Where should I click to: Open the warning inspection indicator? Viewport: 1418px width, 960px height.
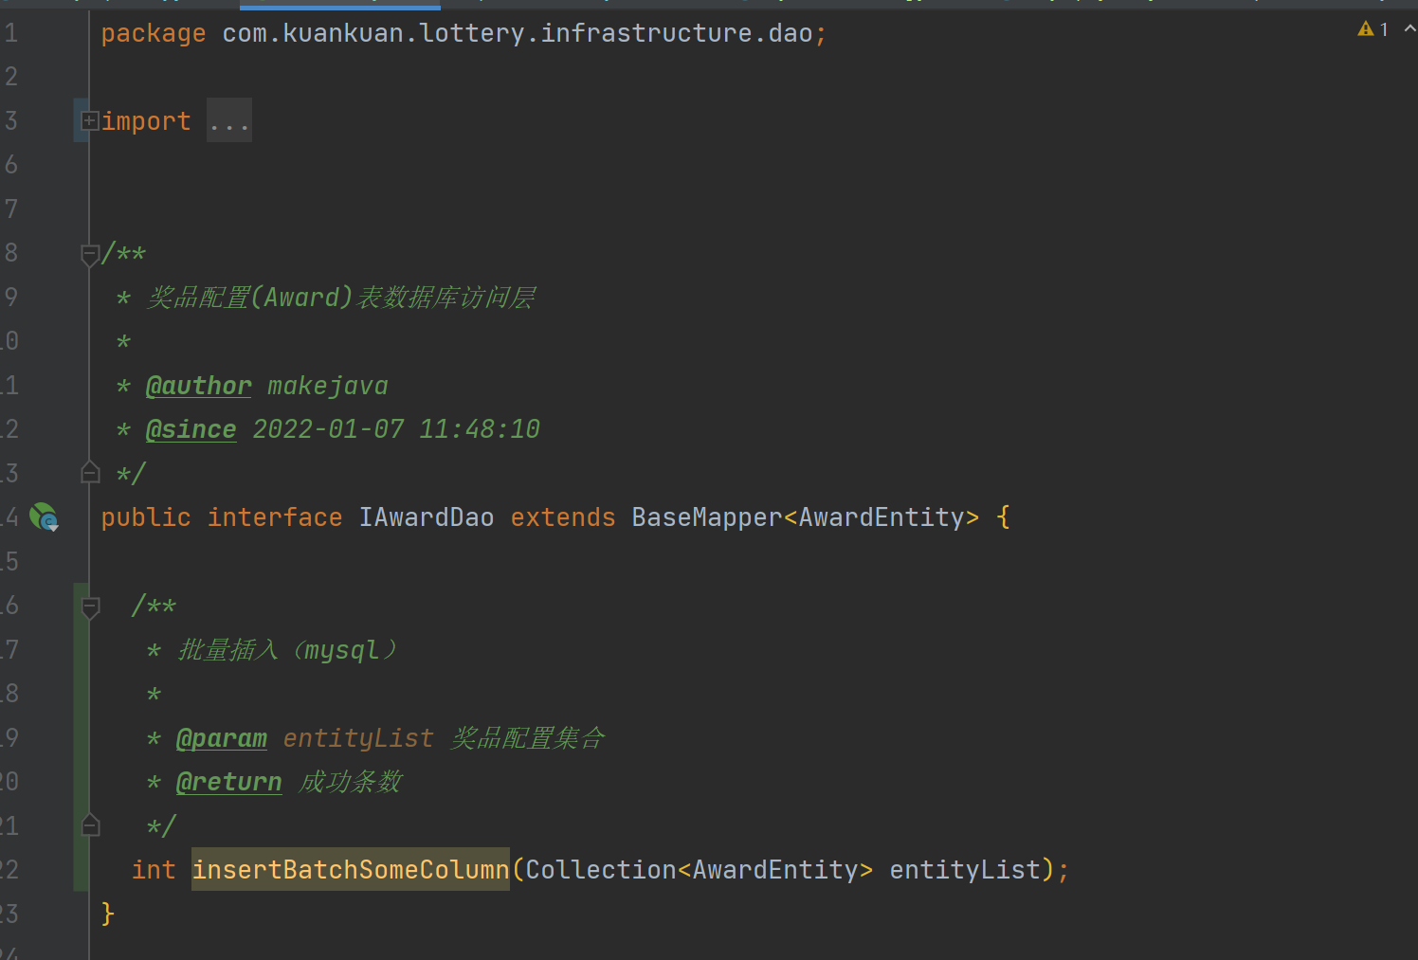(x=1373, y=29)
